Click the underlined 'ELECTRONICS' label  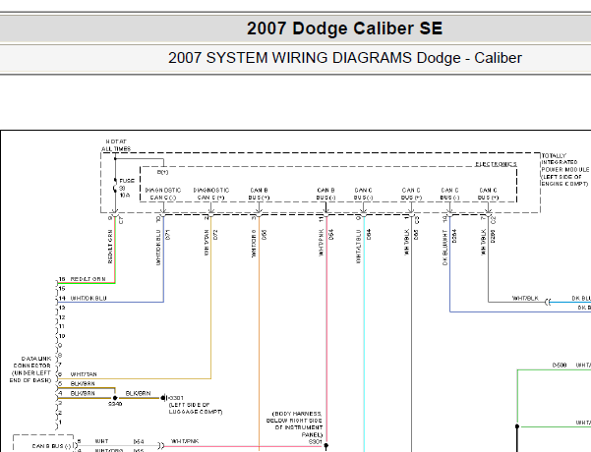[x=496, y=164]
